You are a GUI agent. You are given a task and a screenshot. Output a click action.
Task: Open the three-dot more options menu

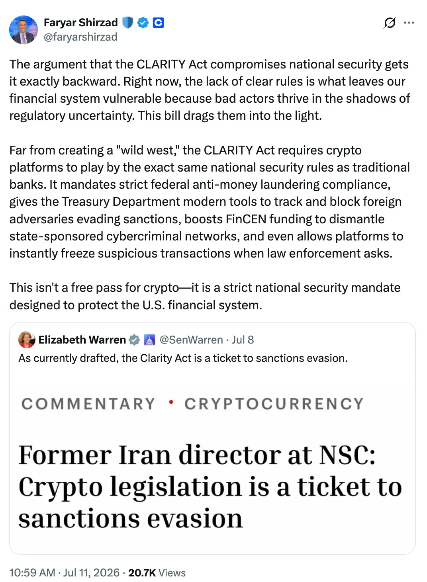(409, 23)
